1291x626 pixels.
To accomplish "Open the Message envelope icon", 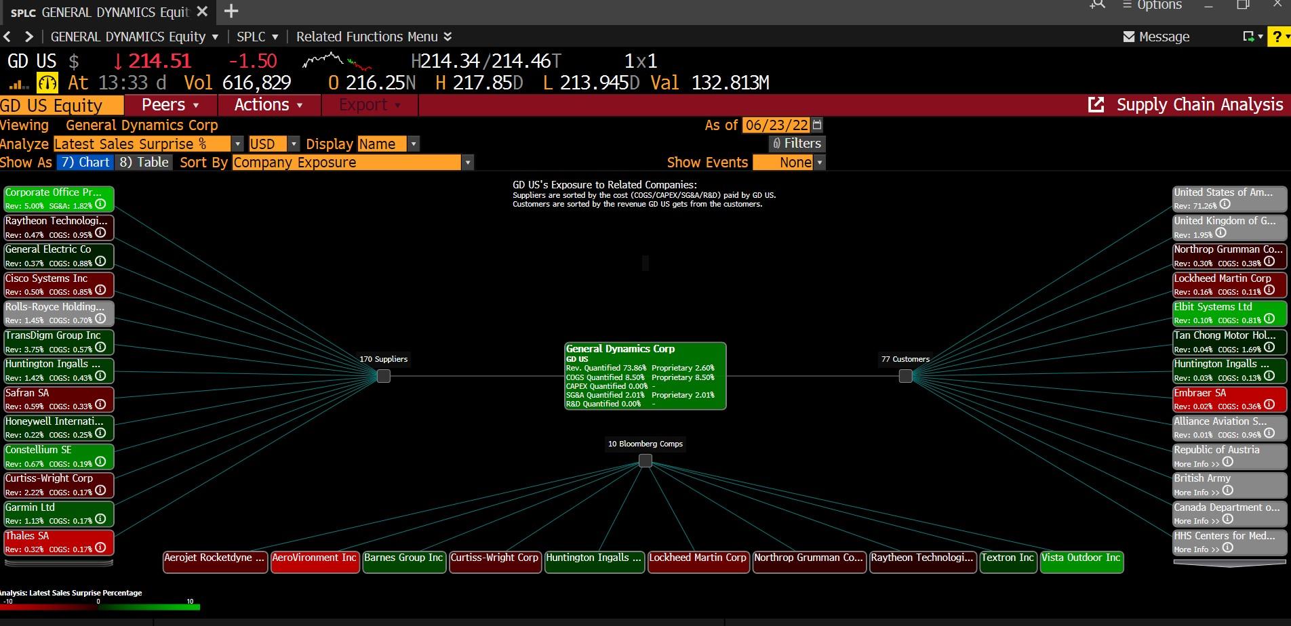I will pyautogui.click(x=1129, y=37).
